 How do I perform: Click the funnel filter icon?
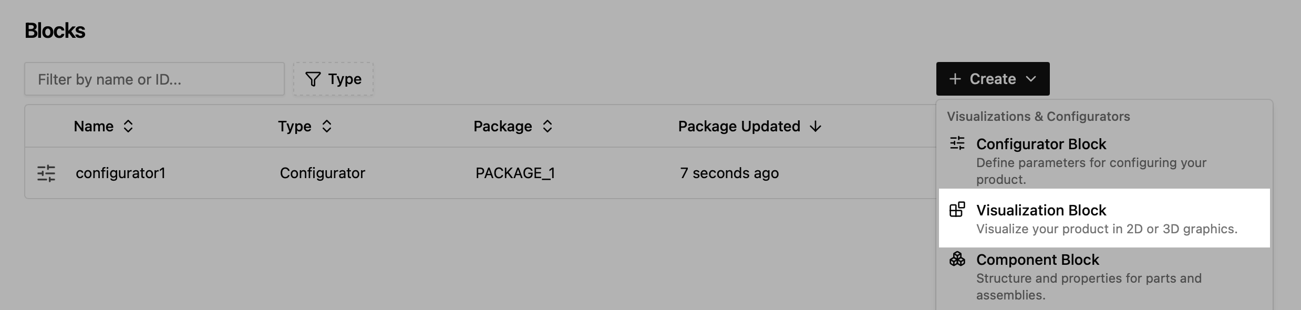(313, 79)
